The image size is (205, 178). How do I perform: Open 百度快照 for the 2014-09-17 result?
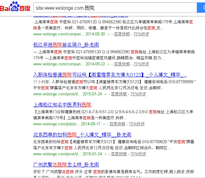click(117, 124)
